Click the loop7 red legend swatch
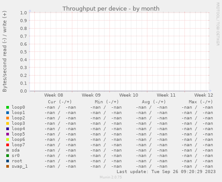 [8, 145]
